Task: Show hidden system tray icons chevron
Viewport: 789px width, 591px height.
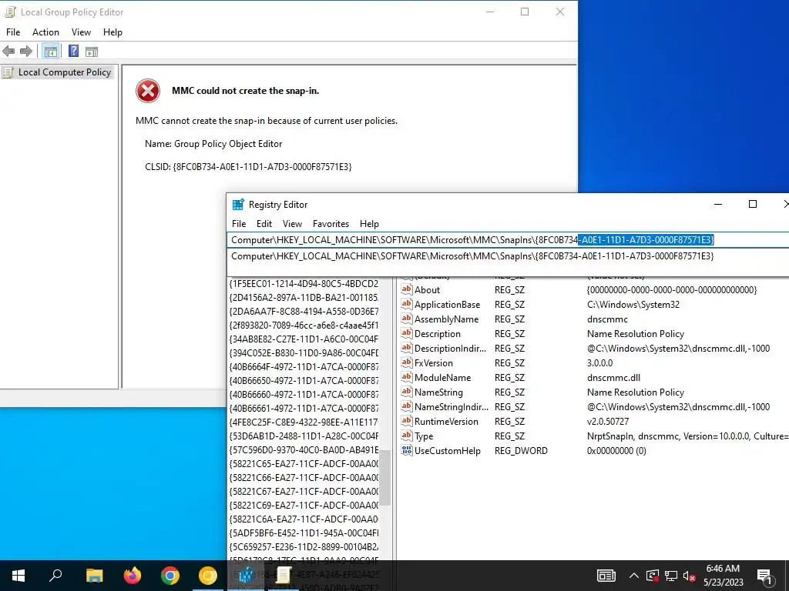Action: point(634,576)
